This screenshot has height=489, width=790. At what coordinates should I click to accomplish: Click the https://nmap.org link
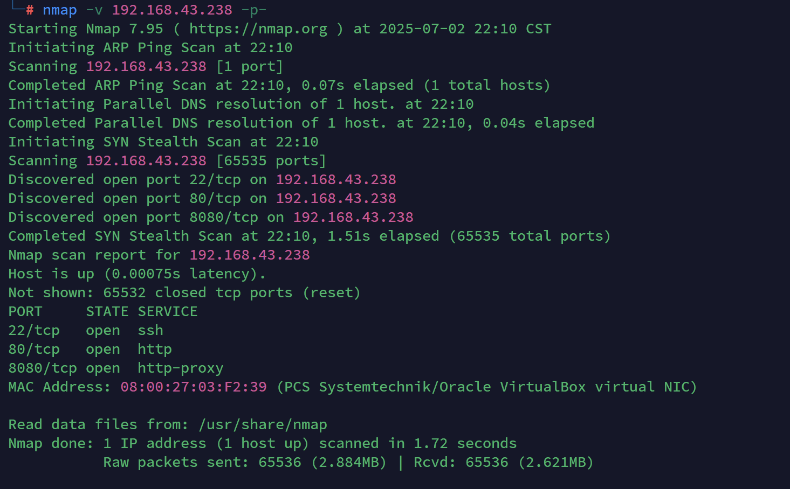[x=258, y=29]
